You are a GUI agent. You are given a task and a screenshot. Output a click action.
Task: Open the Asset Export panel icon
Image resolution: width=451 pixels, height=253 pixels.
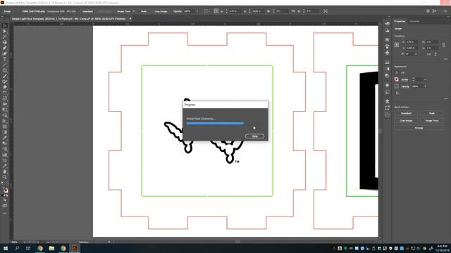(387, 108)
